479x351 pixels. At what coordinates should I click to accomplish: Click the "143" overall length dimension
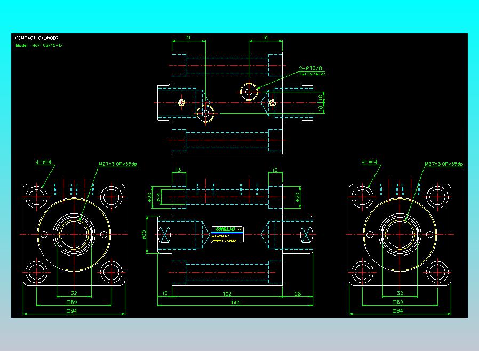click(235, 302)
